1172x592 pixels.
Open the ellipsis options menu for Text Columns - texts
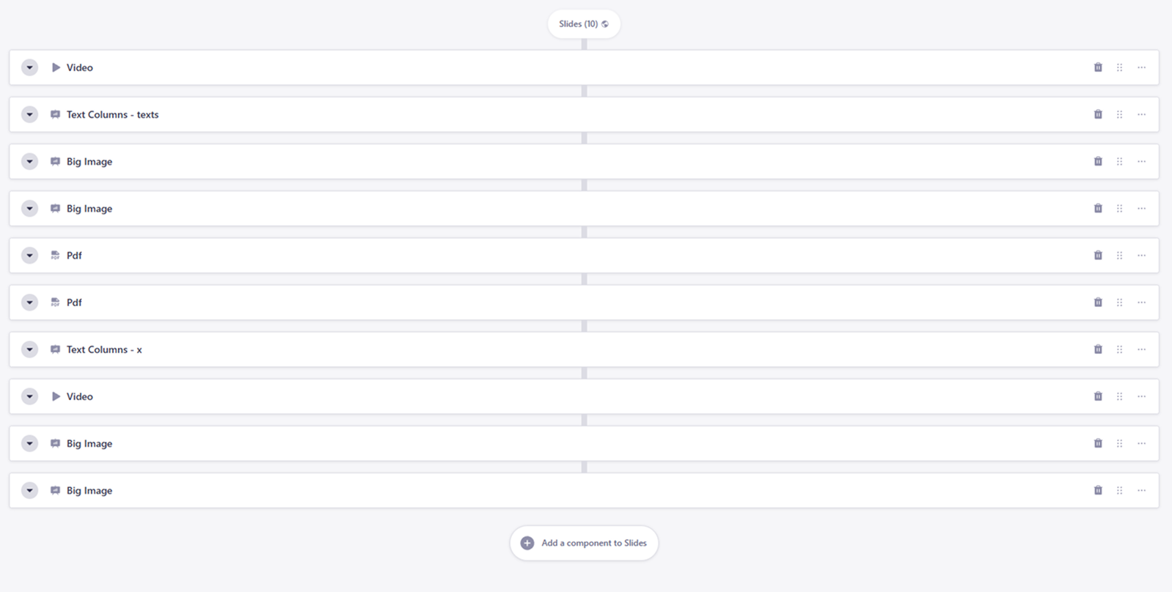[1142, 114]
